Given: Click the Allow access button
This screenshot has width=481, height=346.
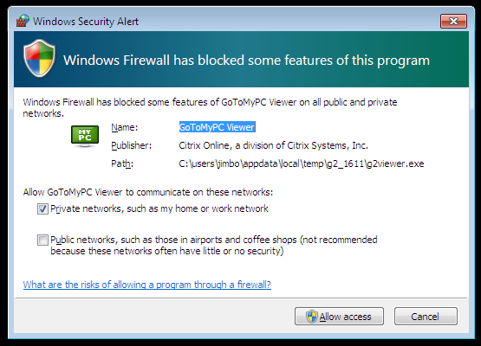Looking at the screenshot, I should click(339, 317).
